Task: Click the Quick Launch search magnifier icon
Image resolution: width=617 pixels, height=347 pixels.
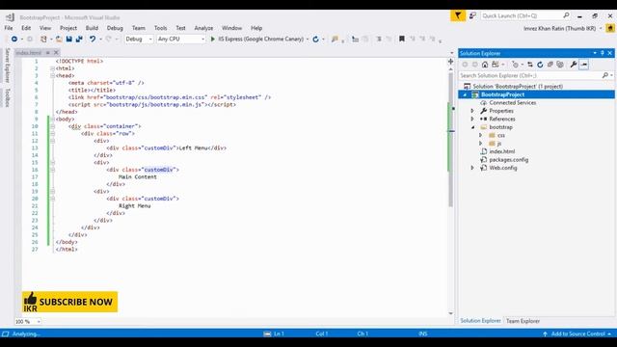Action: point(566,15)
